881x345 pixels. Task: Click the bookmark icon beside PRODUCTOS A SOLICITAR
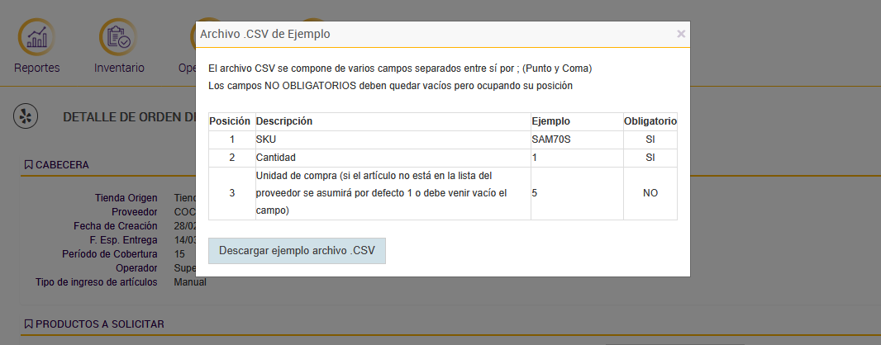coord(28,324)
